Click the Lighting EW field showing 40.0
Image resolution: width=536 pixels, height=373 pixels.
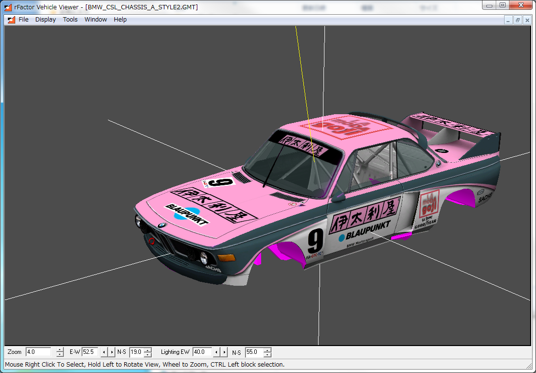[x=202, y=352]
